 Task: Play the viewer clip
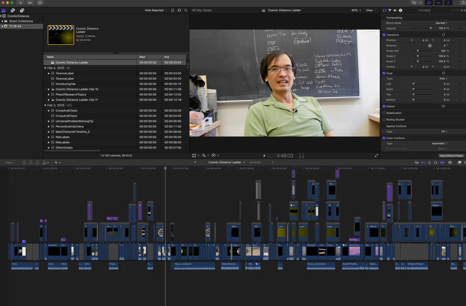coord(264,155)
